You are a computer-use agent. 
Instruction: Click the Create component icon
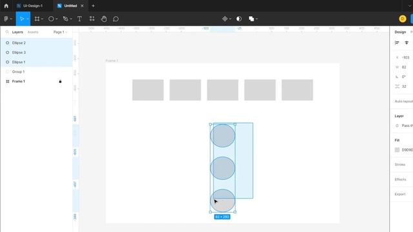click(225, 19)
